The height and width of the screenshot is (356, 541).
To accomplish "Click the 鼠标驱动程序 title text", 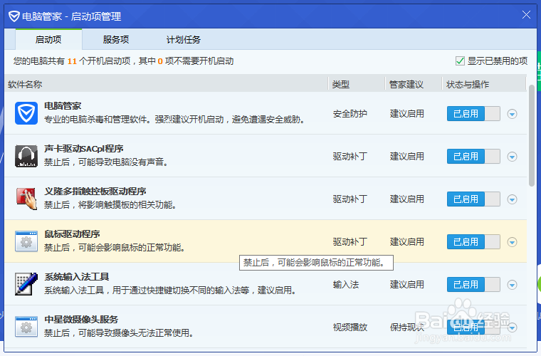I will pyautogui.click(x=72, y=234).
